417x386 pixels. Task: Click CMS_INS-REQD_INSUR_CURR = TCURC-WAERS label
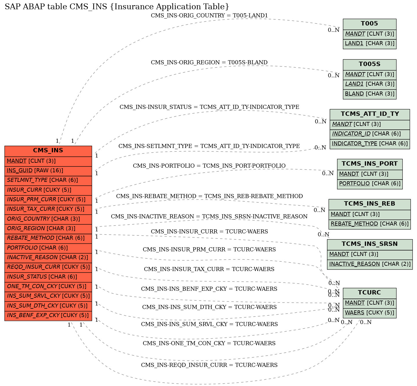click(x=209, y=365)
